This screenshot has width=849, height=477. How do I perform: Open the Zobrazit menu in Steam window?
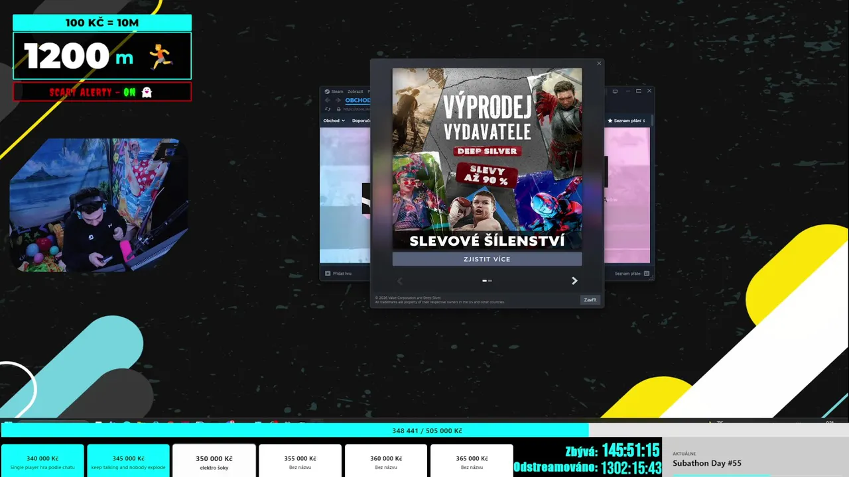pyautogui.click(x=356, y=91)
